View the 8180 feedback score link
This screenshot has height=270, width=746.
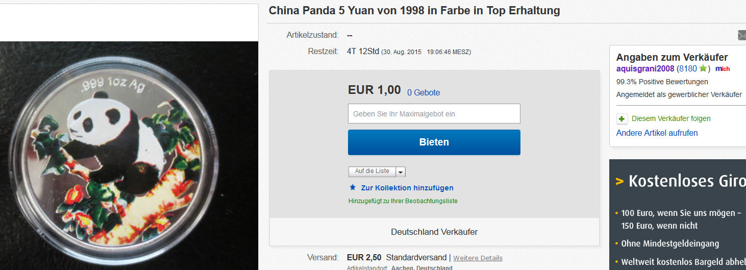688,68
